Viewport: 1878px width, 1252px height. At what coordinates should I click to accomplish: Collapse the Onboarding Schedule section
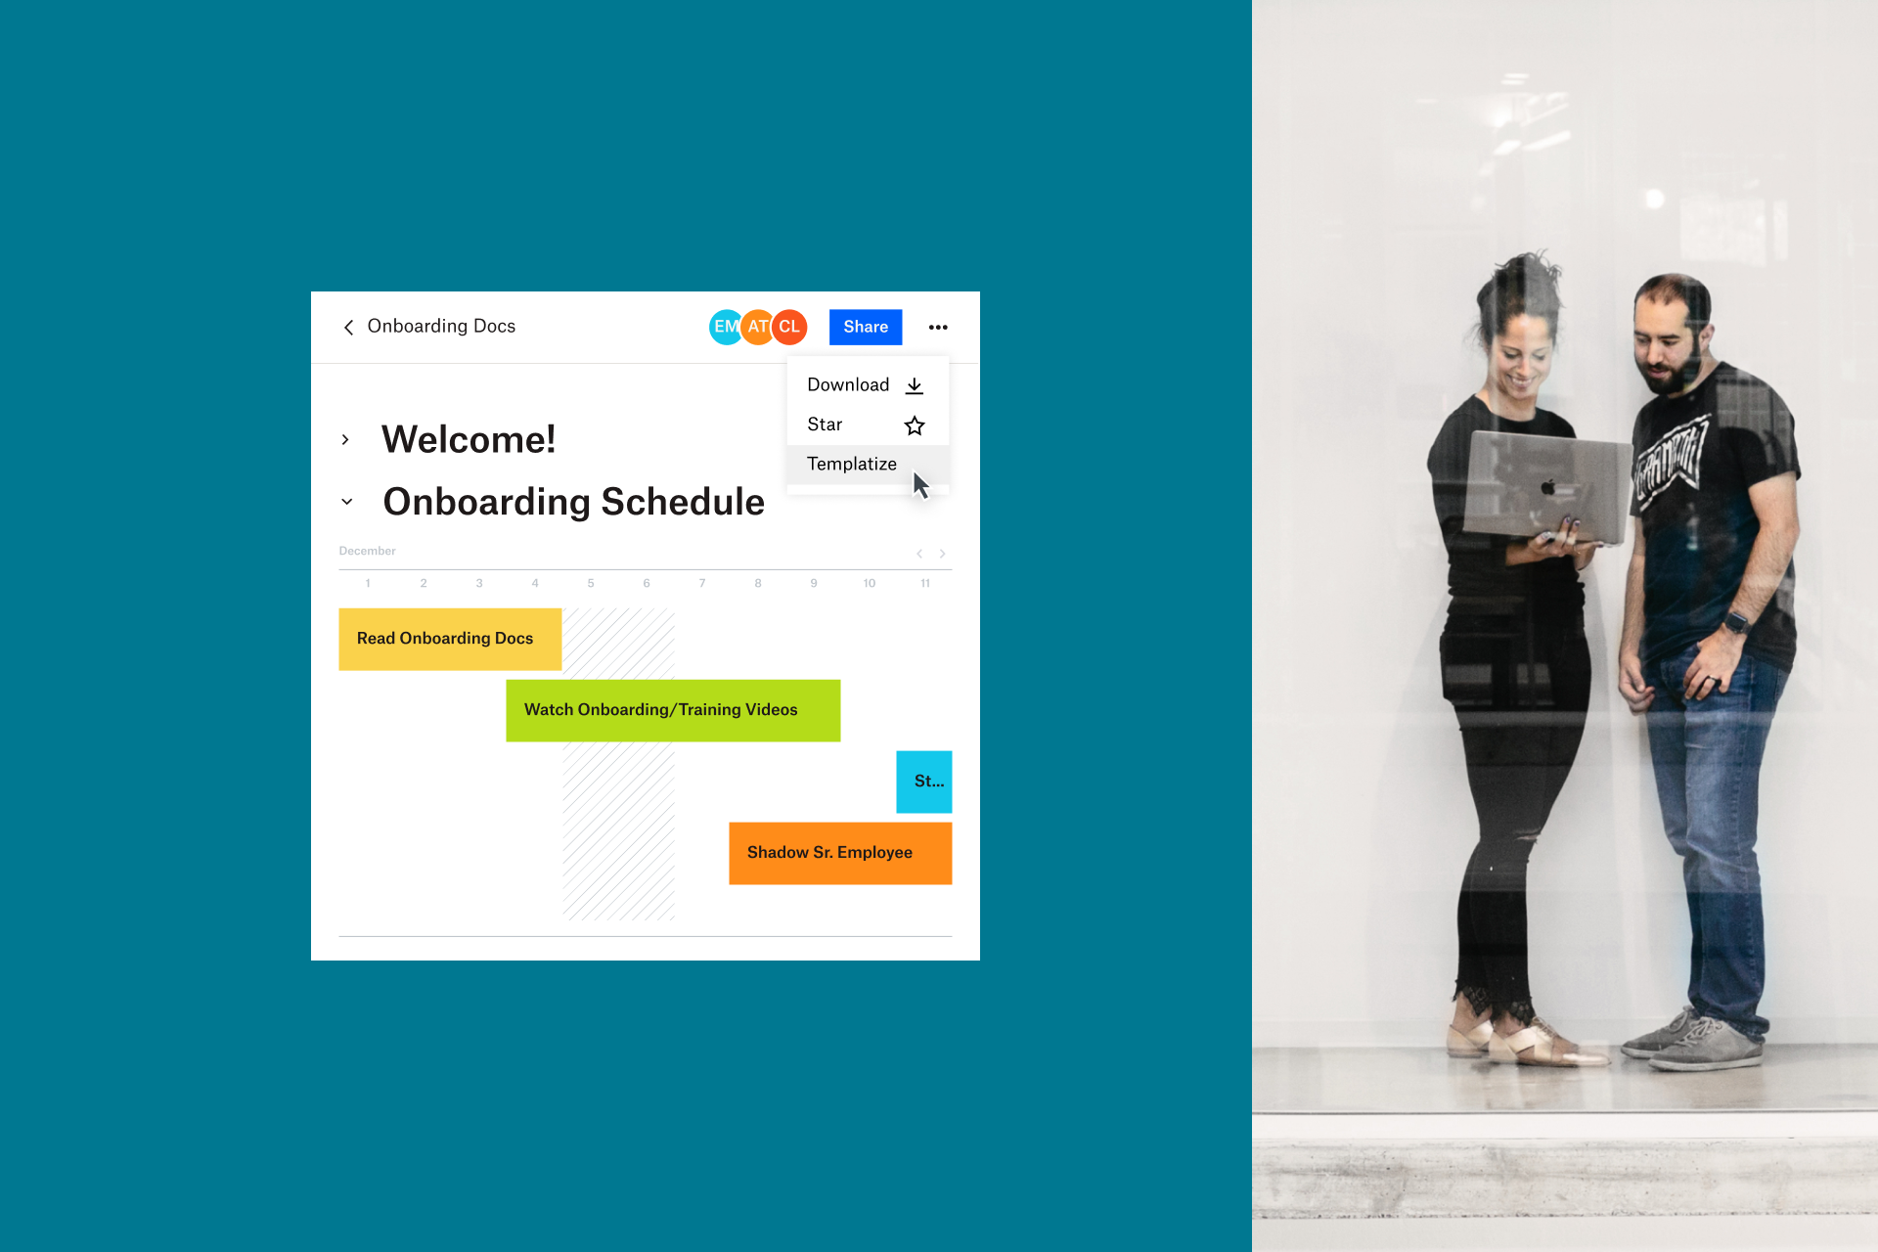(346, 499)
